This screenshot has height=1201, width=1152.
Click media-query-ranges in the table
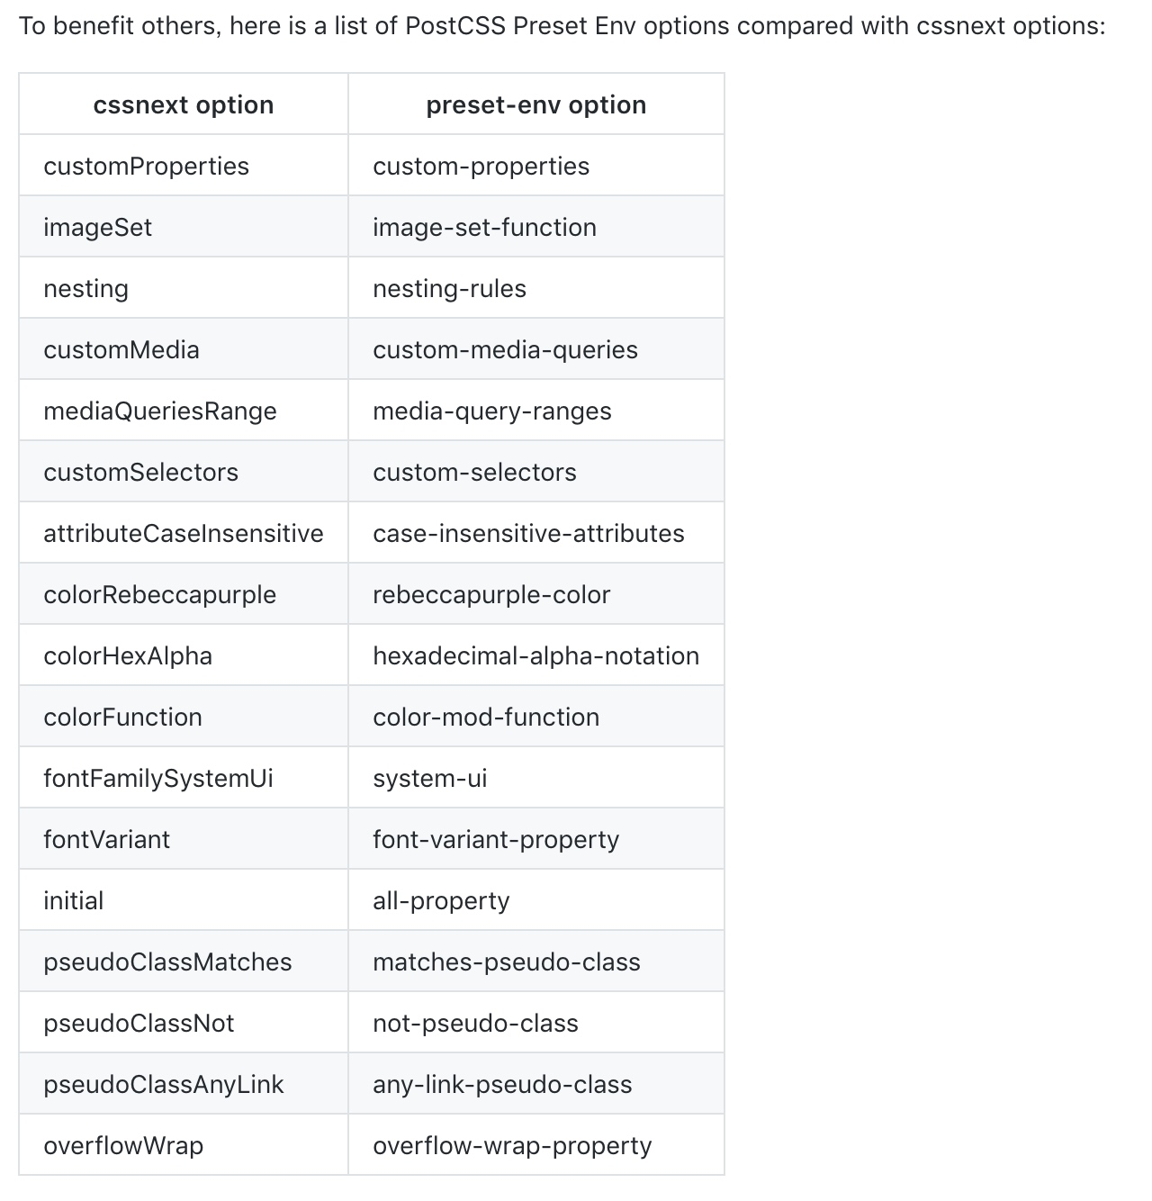tap(491, 411)
